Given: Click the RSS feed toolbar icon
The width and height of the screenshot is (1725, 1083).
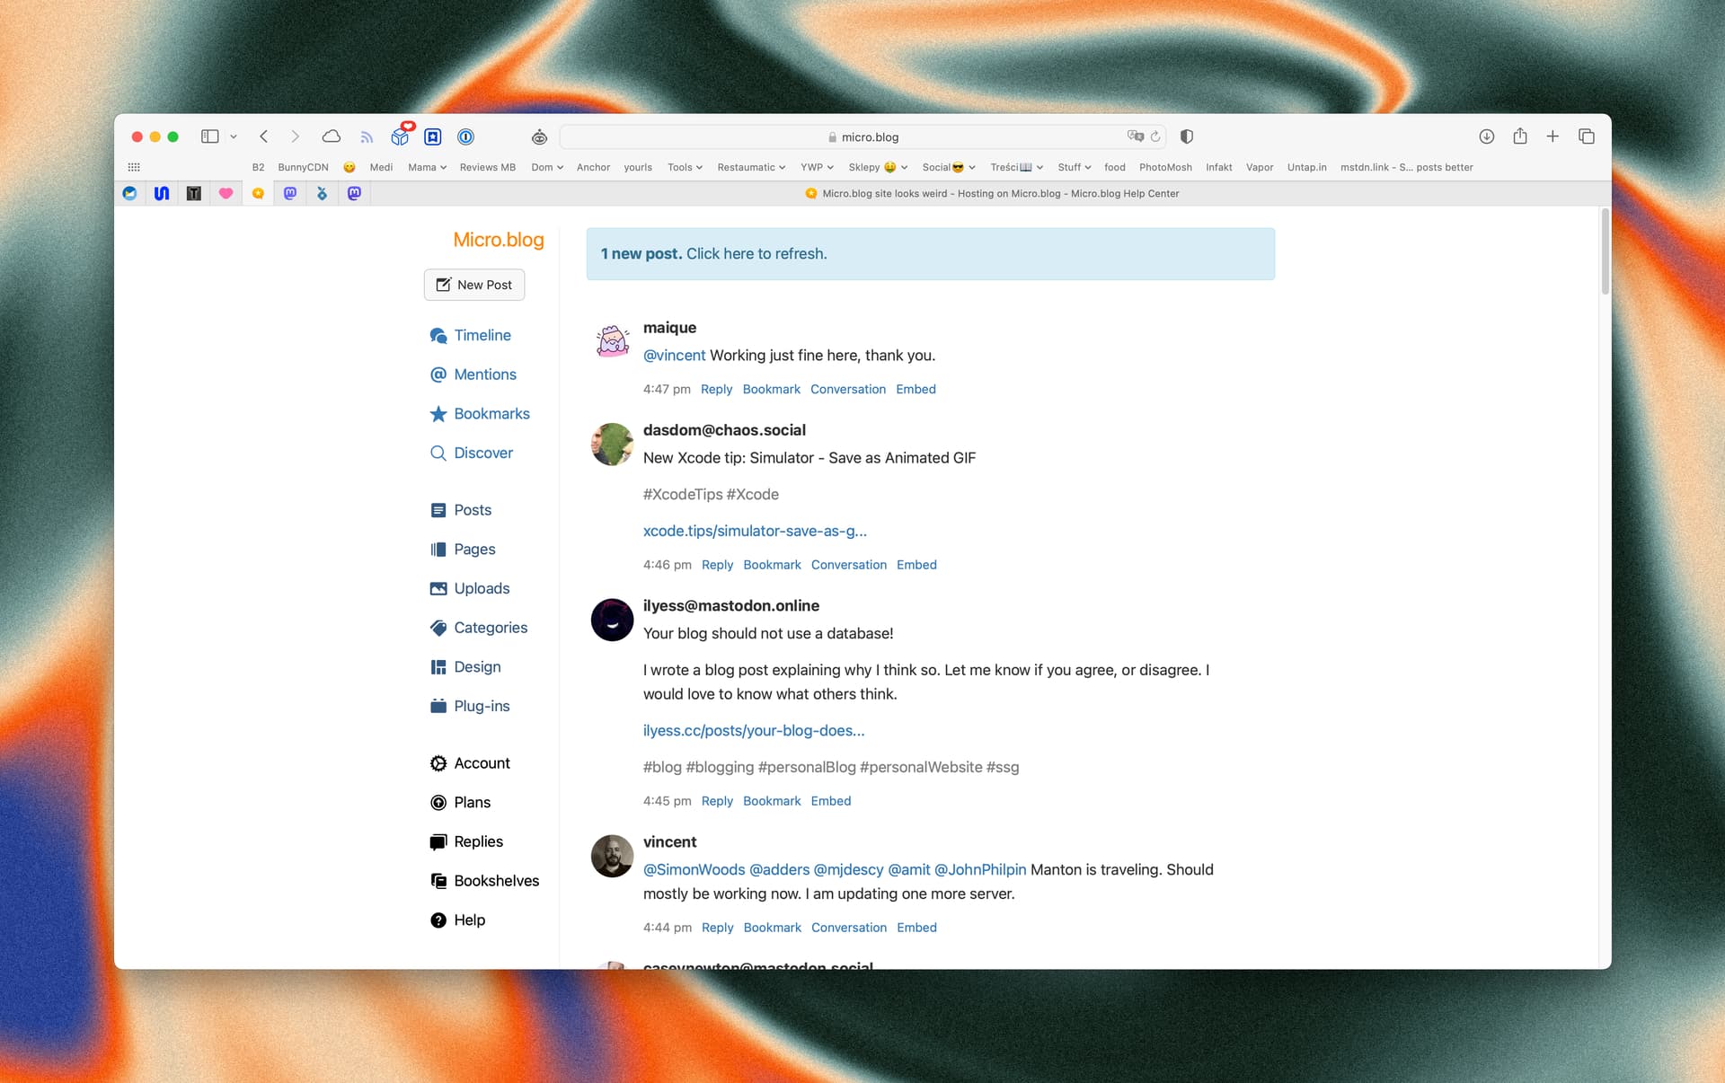Looking at the screenshot, I should tap(367, 136).
